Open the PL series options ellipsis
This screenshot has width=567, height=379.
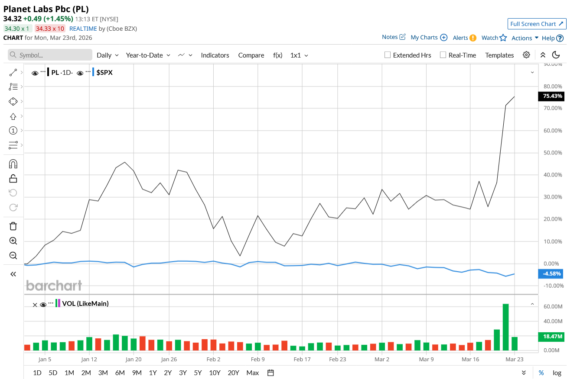(x=43, y=71)
